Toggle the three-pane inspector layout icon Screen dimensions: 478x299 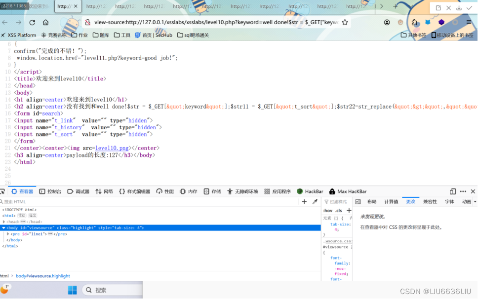pos(358,202)
